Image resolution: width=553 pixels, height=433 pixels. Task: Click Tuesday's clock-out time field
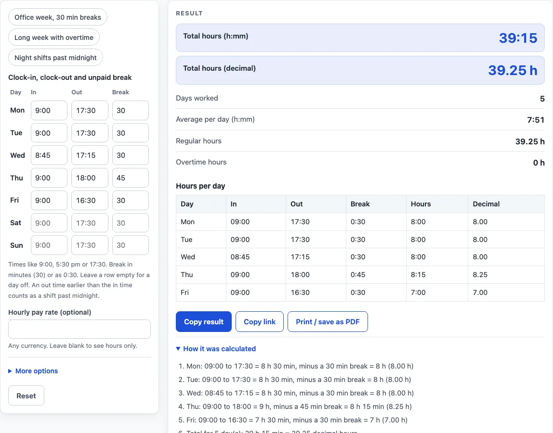point(90,133)
